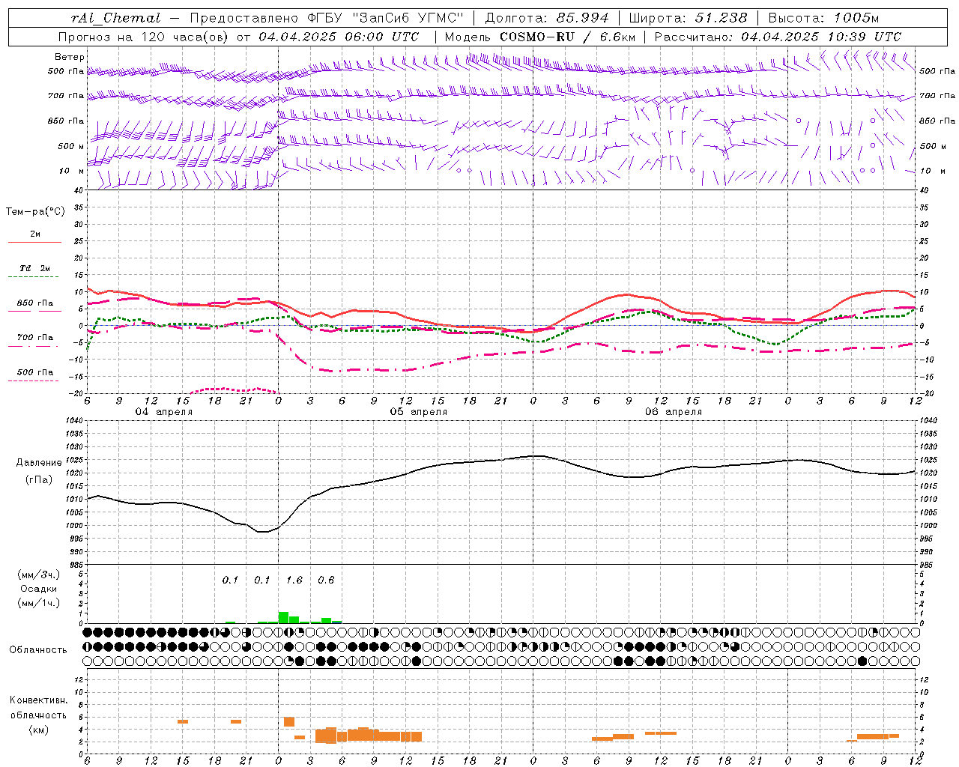
Task: Click the Широта: 51.238 value
Action: click(688, 18)
